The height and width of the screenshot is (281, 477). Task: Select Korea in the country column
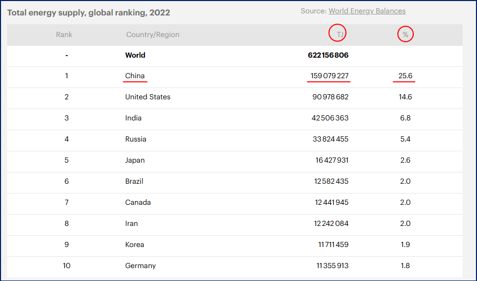[x=135, y=244]
